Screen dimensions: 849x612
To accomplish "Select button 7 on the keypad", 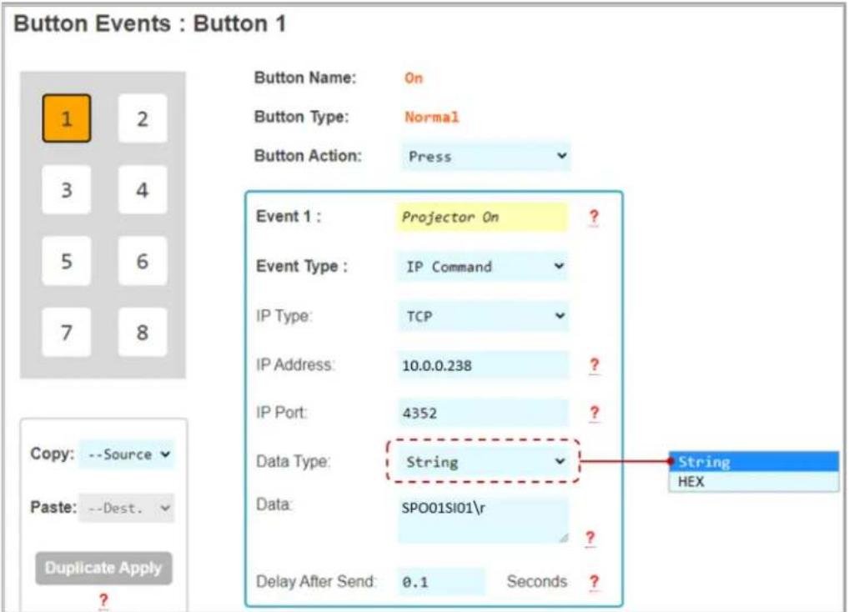I will [67, 332].
